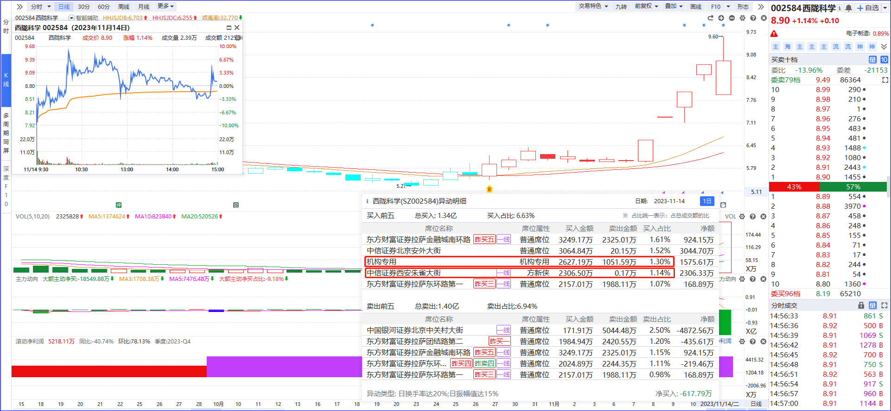
Task: Open 主力动向 panel settings gear
Action: tap(742, 279)
